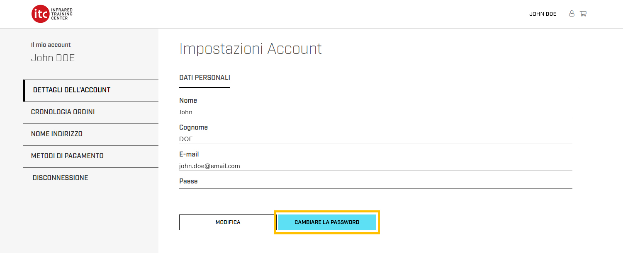Open the shopping cart icon

583,14
